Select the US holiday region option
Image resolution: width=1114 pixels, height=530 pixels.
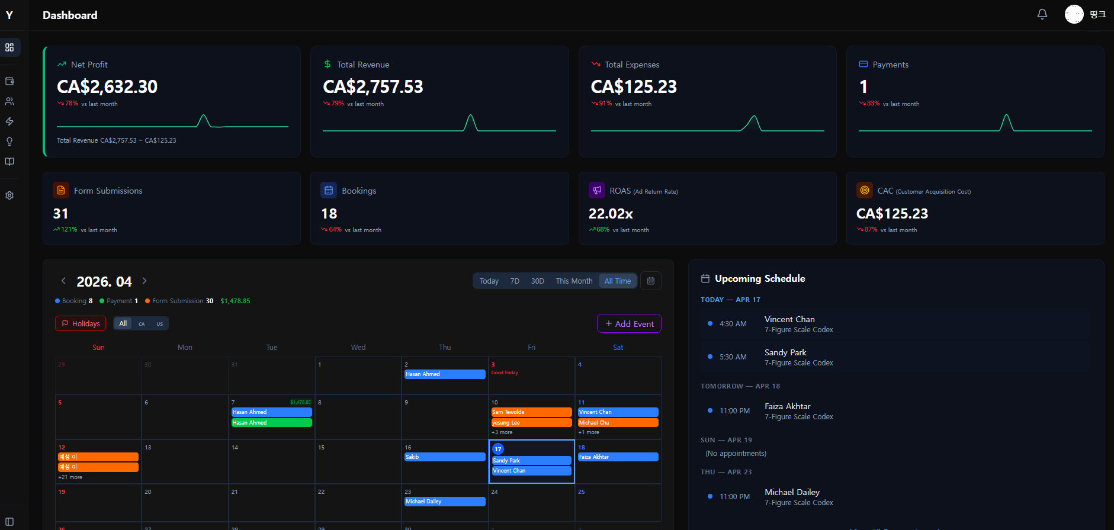point(159,324)
